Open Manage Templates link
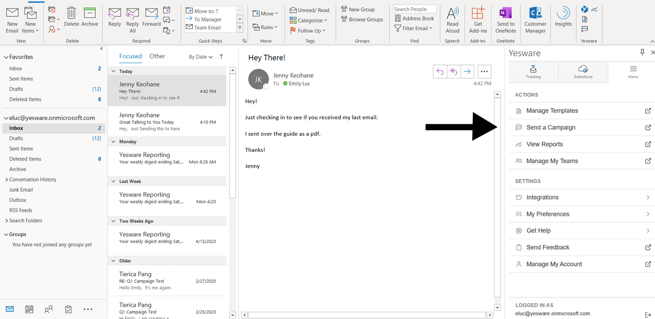The image size is (655, 319). click(552, 110)
